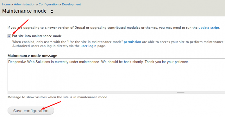Viewport: 225px width, 117px height.
Task: Click inside the maintenance mode message textarea
Action: pos(116,75)
